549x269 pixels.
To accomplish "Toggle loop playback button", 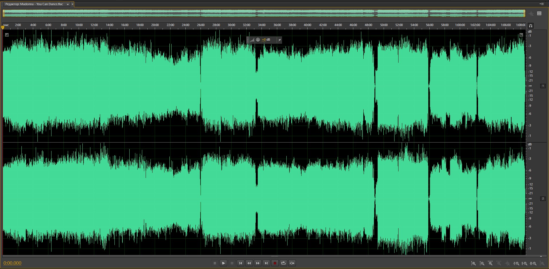I will [x=284, y=263].
